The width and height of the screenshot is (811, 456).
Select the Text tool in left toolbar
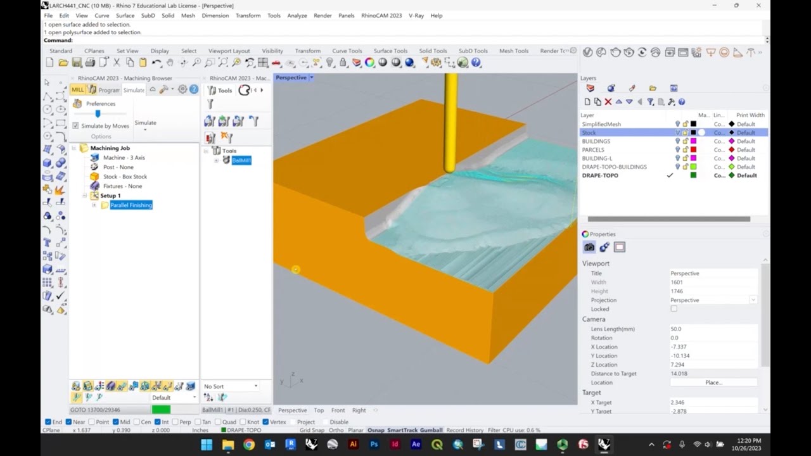48,242
